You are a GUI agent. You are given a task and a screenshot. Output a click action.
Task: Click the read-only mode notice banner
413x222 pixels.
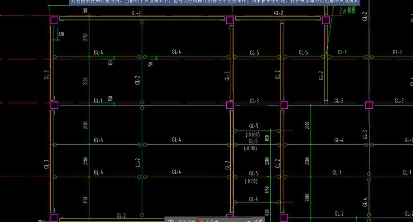click(x=214, y=2)
